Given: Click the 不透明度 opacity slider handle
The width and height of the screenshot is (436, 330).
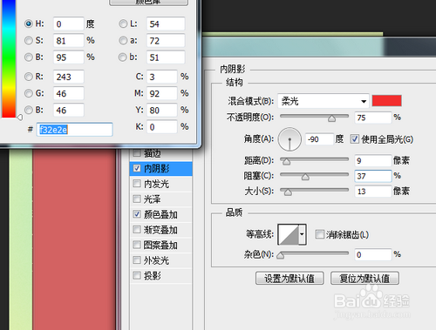Looking at the screenshot, I should 331,118.
